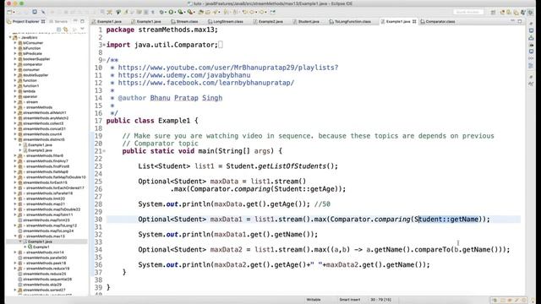The image size is (541, 304).
Task: Click the Quick Access search field
Action: [x=467, y=12]
